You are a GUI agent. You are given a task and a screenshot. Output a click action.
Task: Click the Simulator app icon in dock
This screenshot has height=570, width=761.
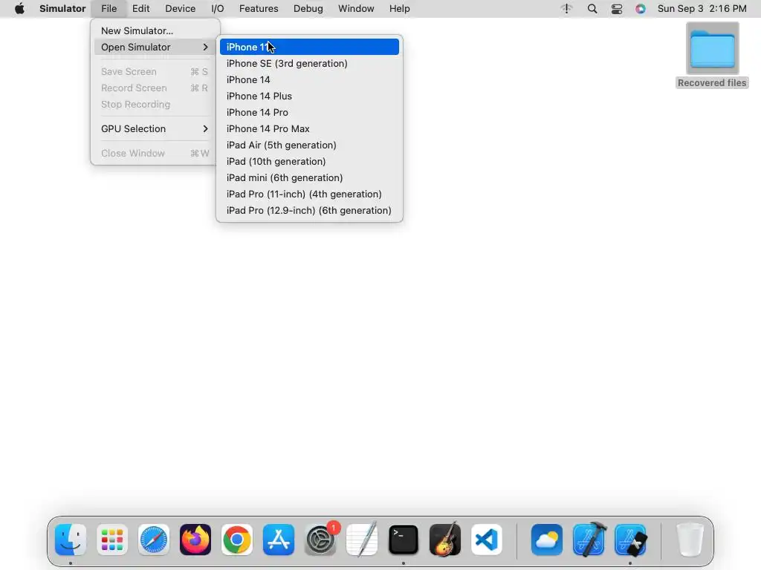pyautogui.click(x=630, y=540)
